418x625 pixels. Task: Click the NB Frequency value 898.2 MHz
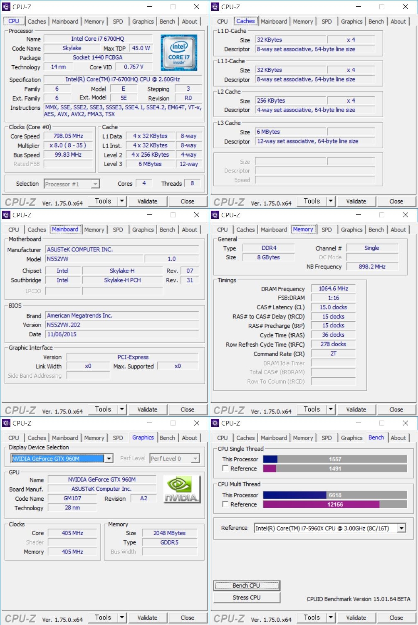point(372,266)
